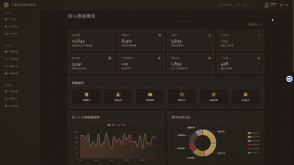Click the 会员管理 people icon in sidebar
This screenshot has height=165, width=294.
pos(6,34)
